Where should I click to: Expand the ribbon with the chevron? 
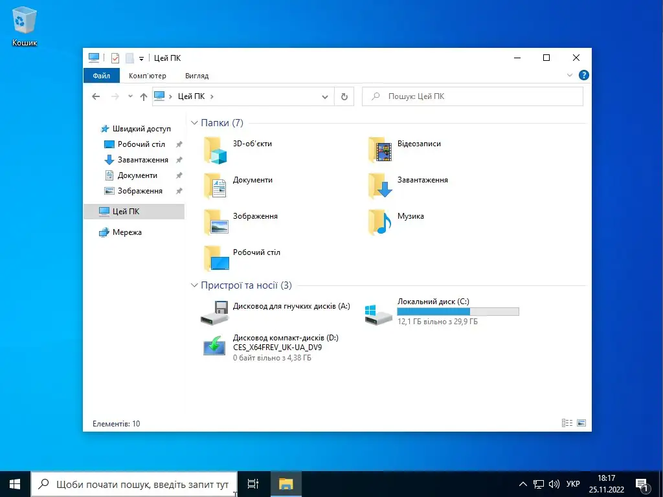tap(570, 75)
